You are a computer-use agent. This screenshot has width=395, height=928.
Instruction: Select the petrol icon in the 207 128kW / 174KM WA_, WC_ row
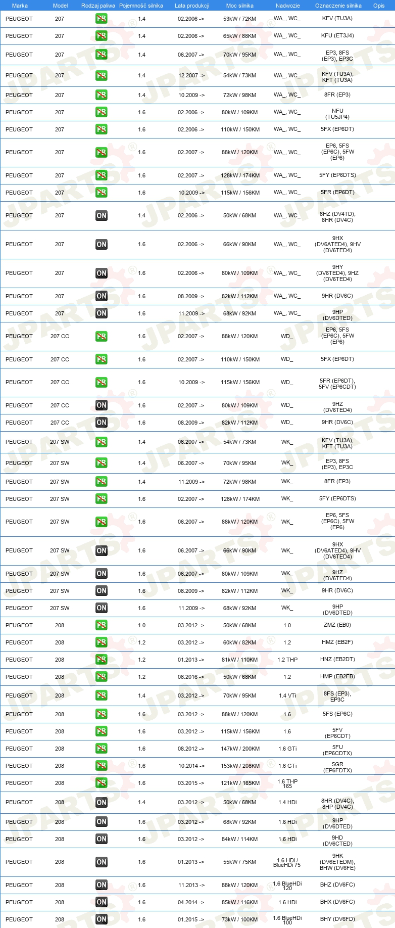(102, 175)
